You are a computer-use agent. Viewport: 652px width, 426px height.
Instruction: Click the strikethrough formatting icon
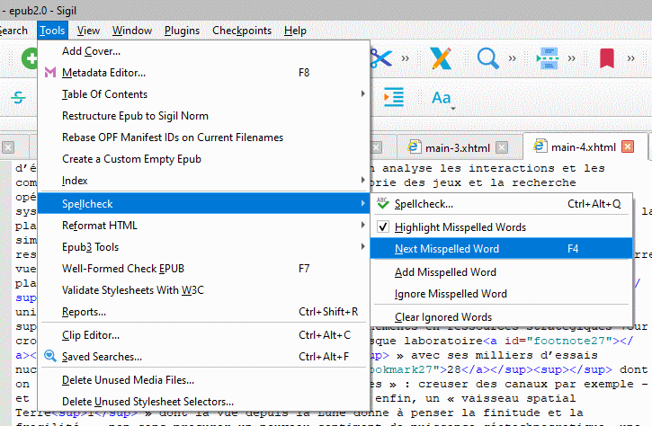coord(18,97)
